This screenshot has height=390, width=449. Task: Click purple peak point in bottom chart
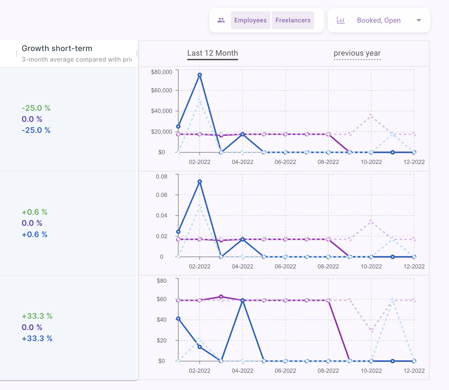(x=221, y=297)
